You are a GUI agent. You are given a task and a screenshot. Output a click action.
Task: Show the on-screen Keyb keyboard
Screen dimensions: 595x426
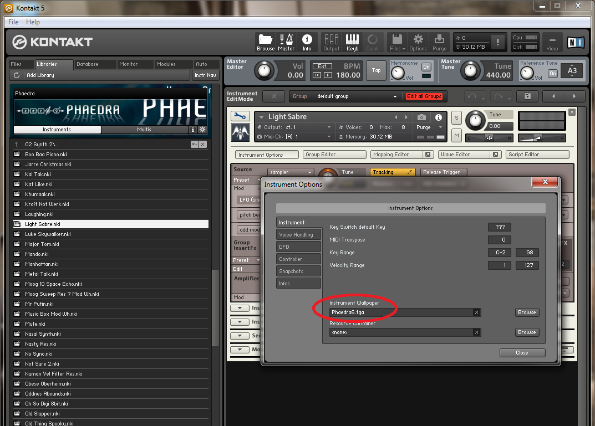[352, 42]
